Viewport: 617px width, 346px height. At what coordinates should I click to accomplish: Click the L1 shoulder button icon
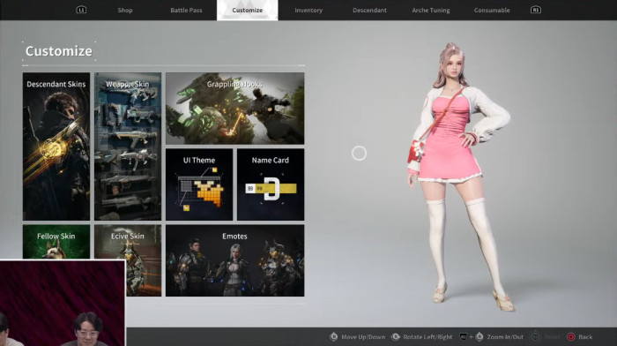[x=81, y=10]
